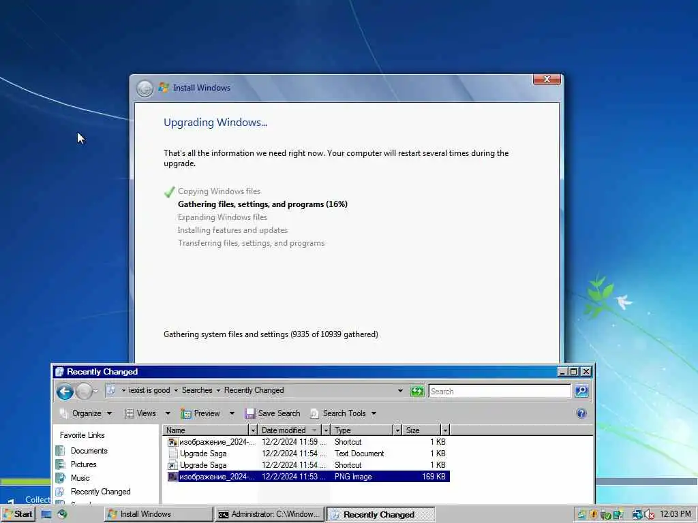
Task: Click the 'Searches' breadcrumb segment
Action: coord(197,390)
